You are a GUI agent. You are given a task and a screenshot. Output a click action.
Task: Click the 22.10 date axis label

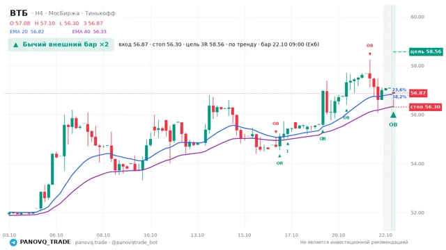pos(385,235)
